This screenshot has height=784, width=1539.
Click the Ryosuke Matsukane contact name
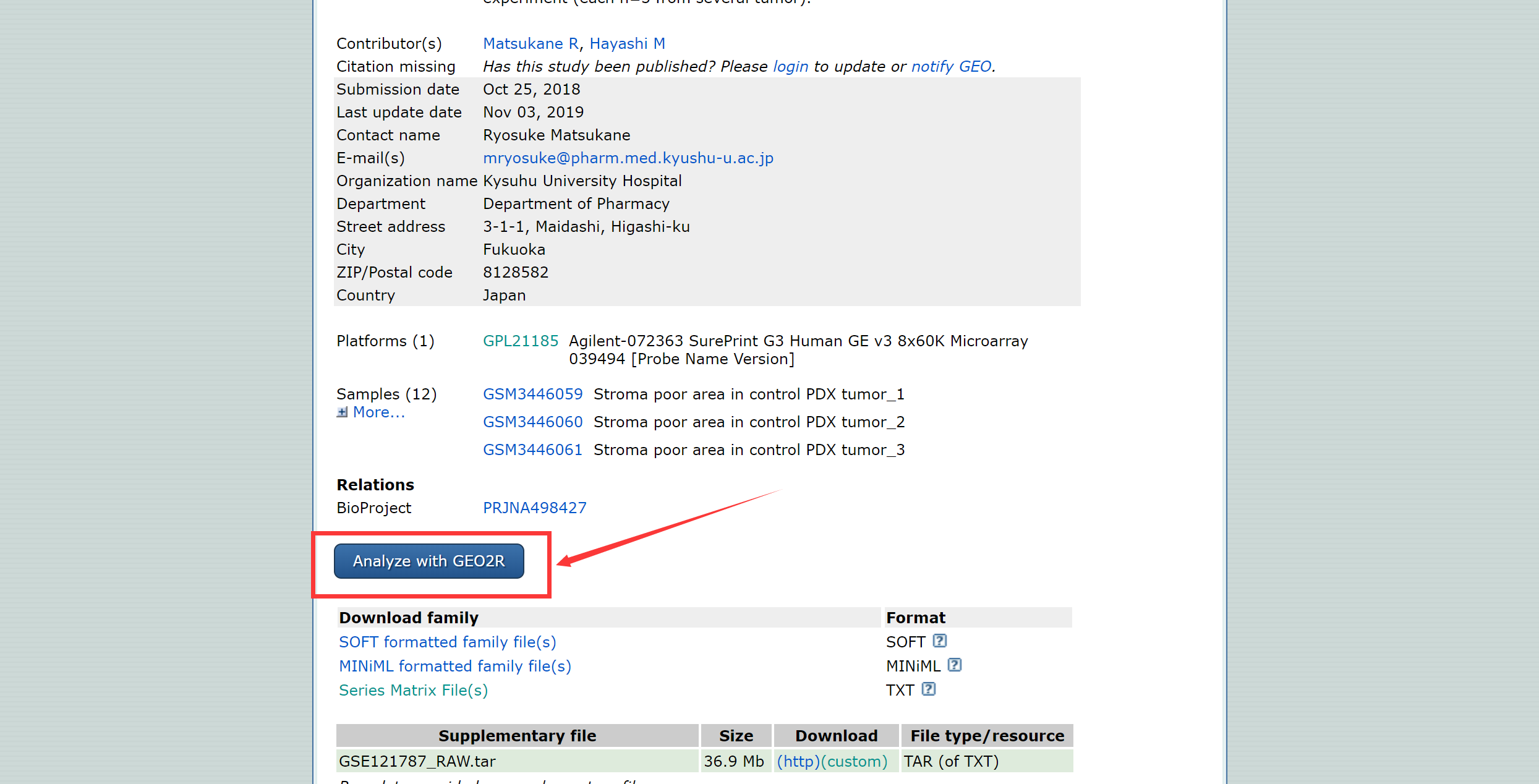coord(556,135)
